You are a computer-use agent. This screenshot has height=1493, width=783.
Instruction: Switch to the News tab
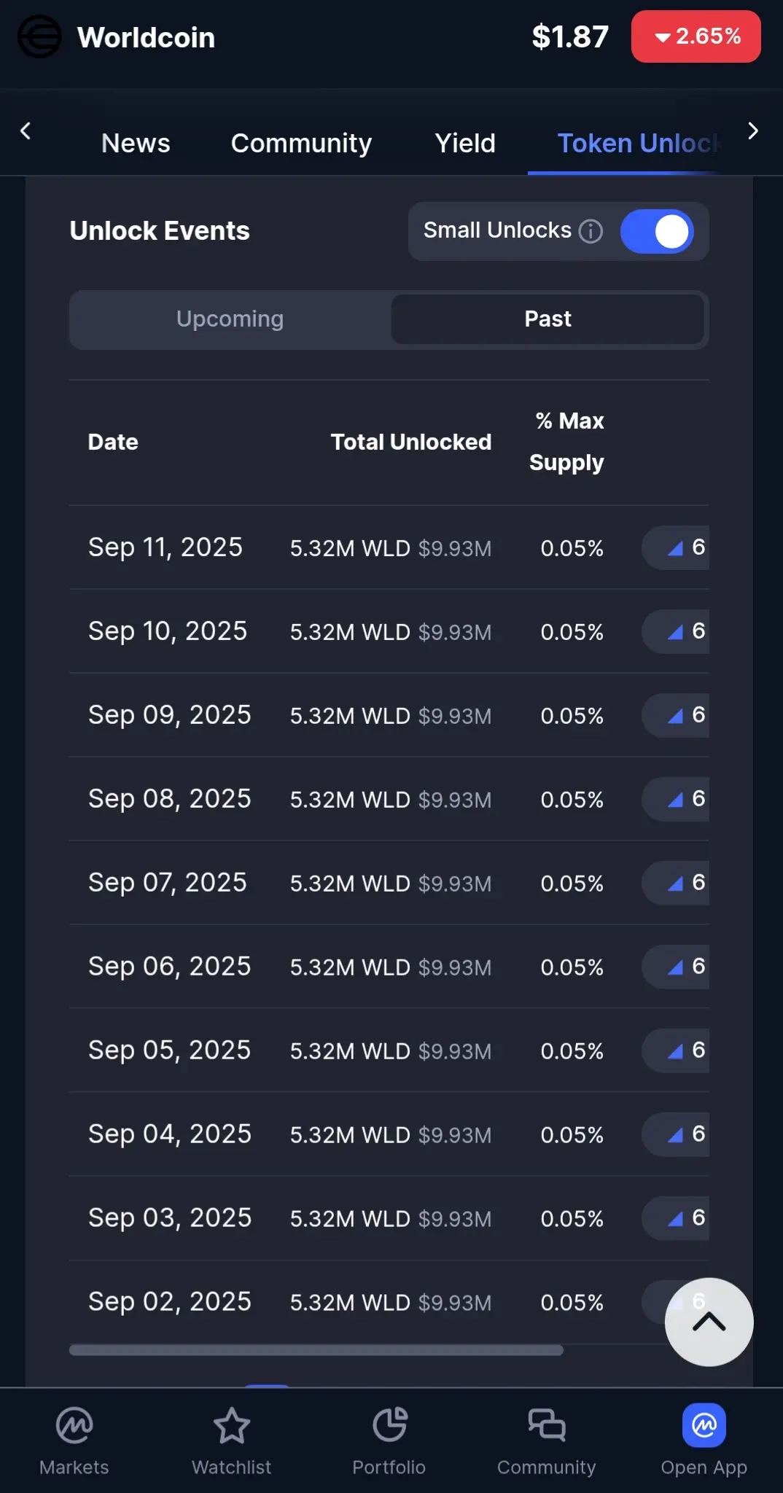pos(136,143)
